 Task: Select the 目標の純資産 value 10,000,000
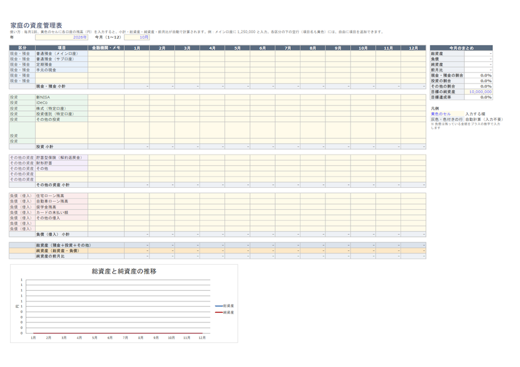click(478, 92)
